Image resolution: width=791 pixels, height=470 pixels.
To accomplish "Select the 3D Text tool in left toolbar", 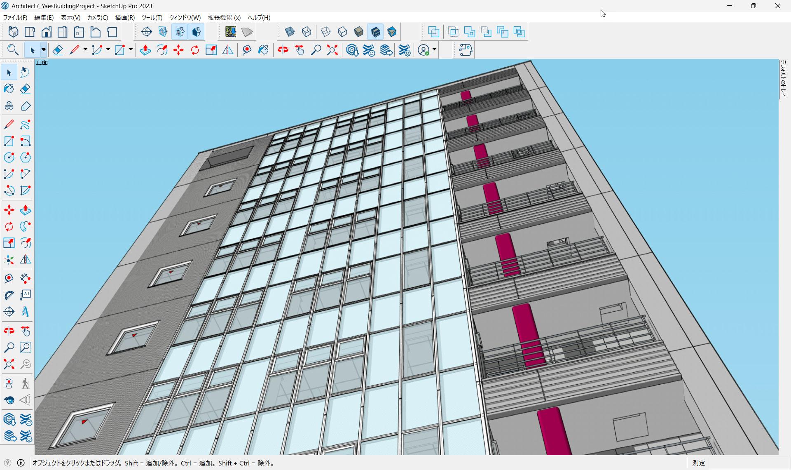I will [25, 312].
